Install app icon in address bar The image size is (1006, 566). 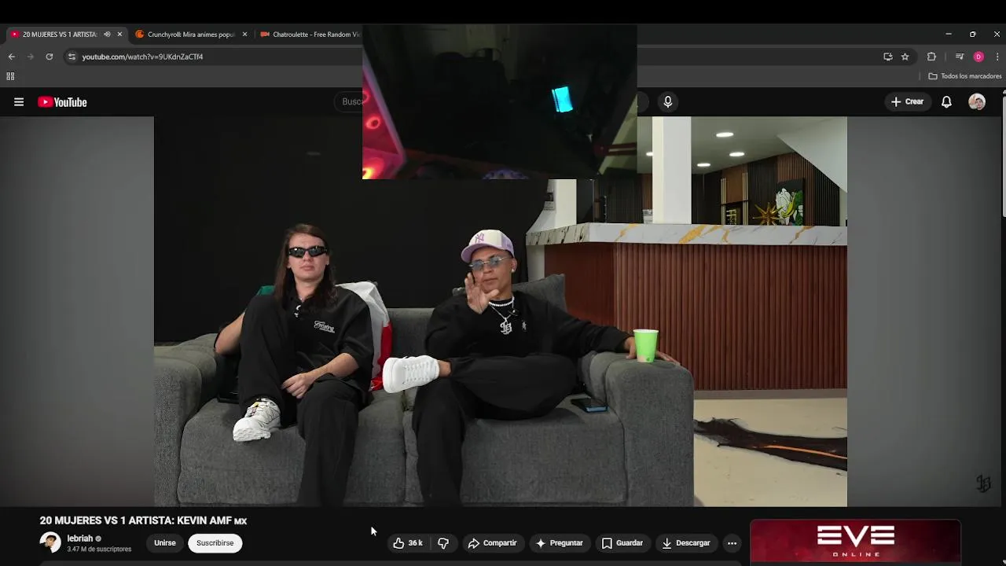888,57
